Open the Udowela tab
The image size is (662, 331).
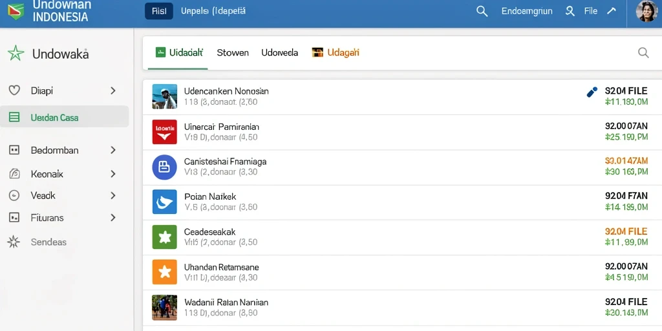[x=279, y=53]
